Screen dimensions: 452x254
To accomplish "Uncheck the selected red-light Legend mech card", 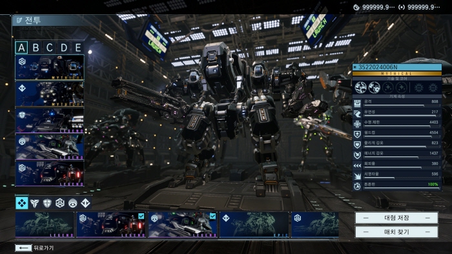I will click(x=111, y=225).
